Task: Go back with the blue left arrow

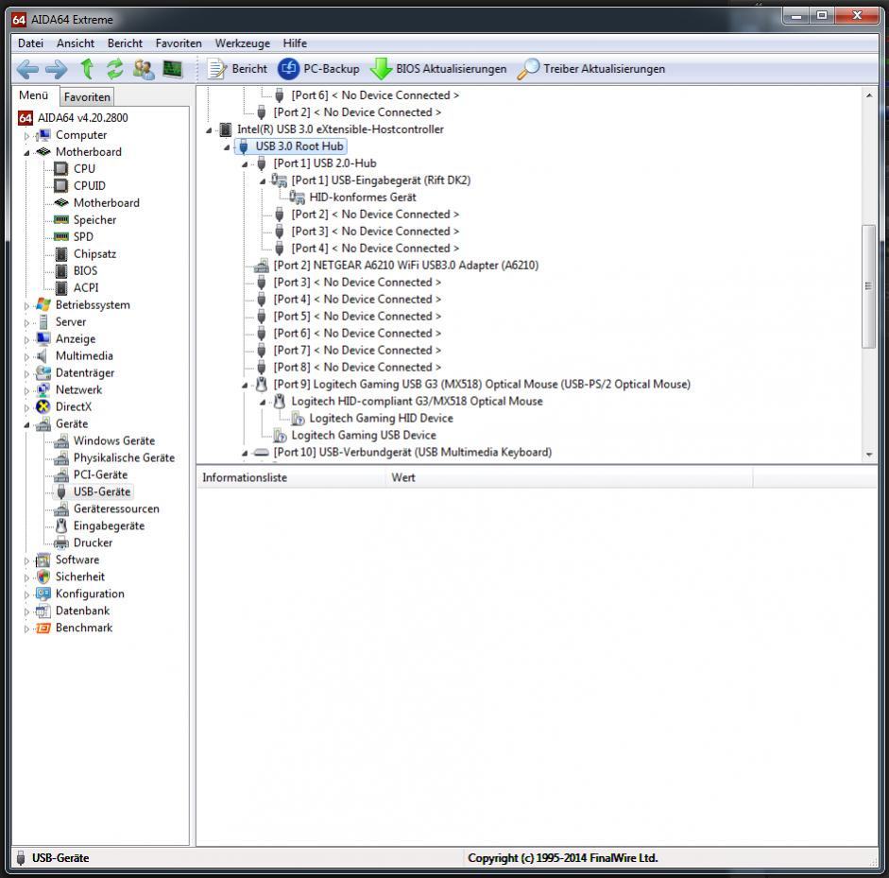Action: (x=27, y=69)
